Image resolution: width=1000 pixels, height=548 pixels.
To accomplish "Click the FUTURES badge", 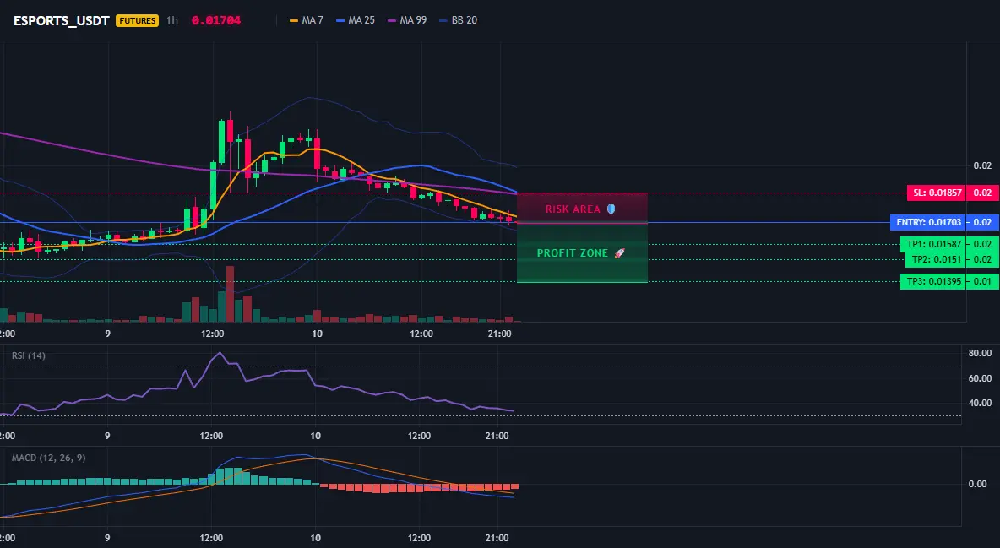I will pyautogui.click(x=137, y=20).
